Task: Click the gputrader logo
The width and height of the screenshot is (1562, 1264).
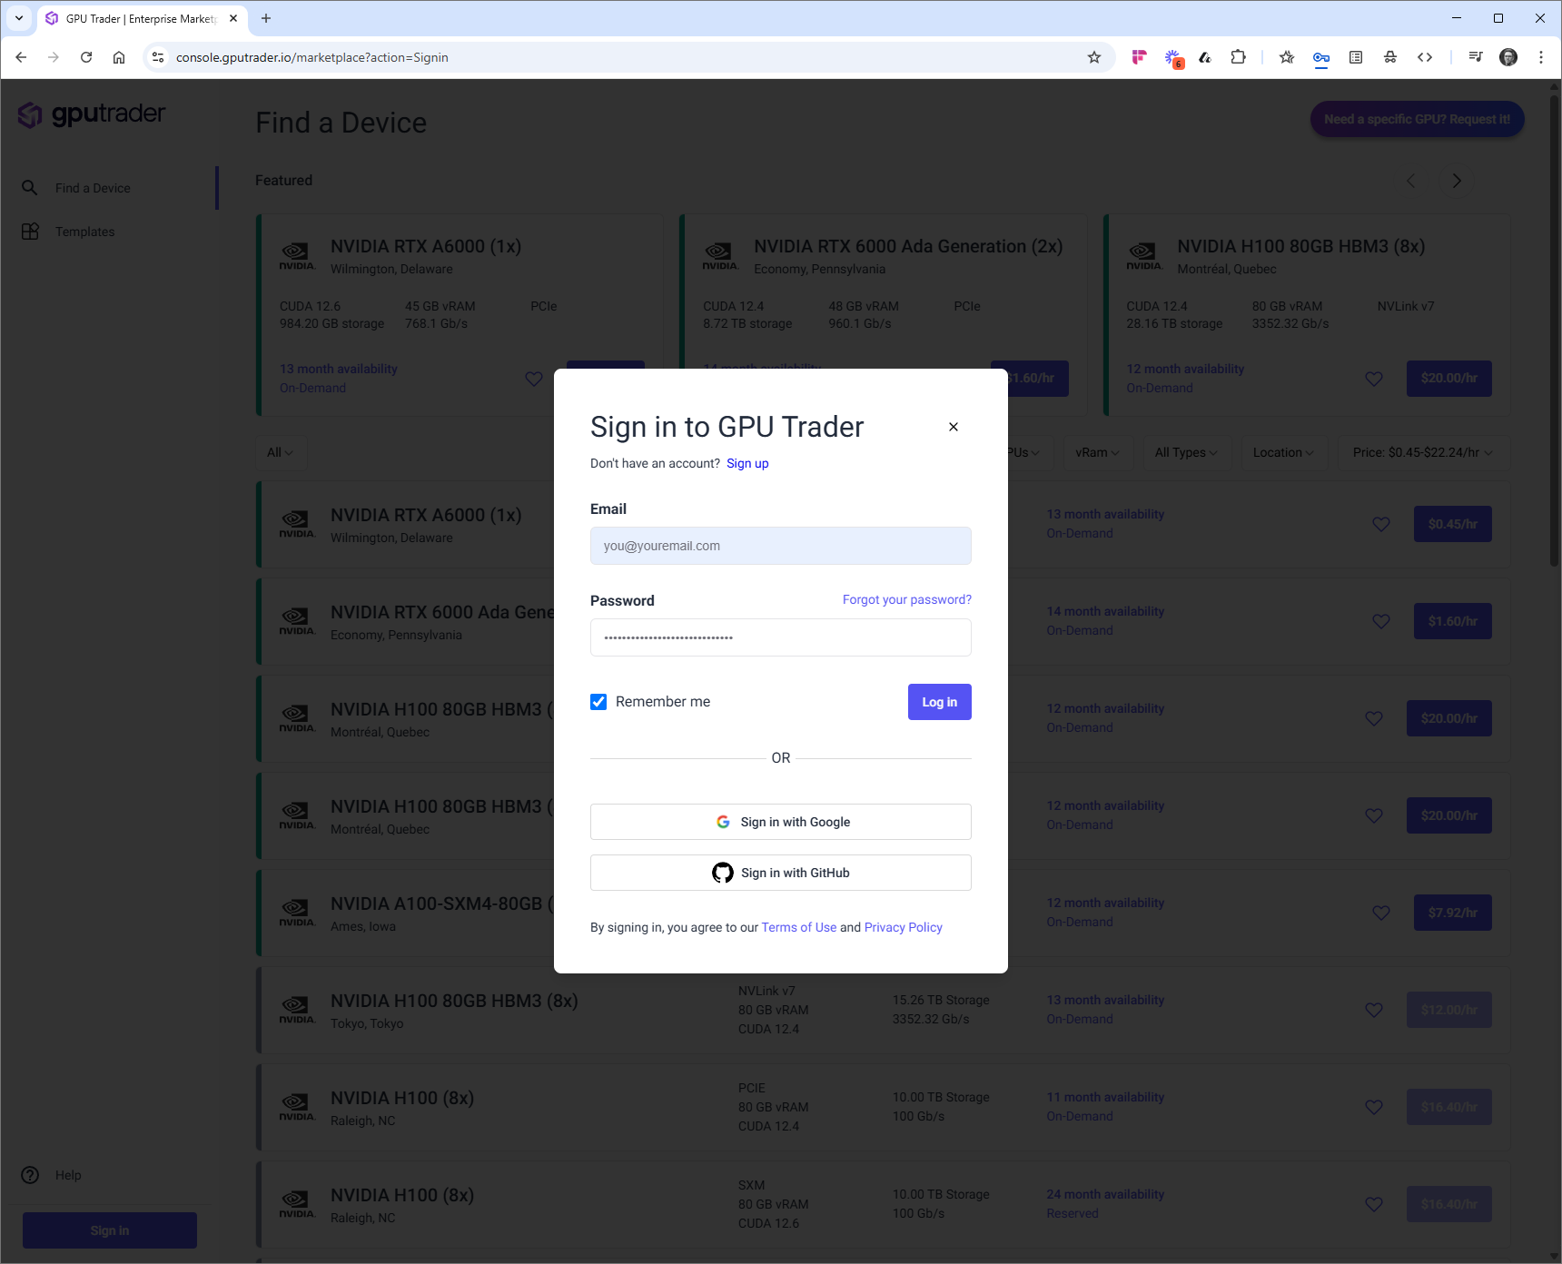Action: pyautogui.click(x=92, y=114)
